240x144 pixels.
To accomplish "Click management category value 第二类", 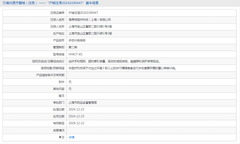I will coord(73,47).
